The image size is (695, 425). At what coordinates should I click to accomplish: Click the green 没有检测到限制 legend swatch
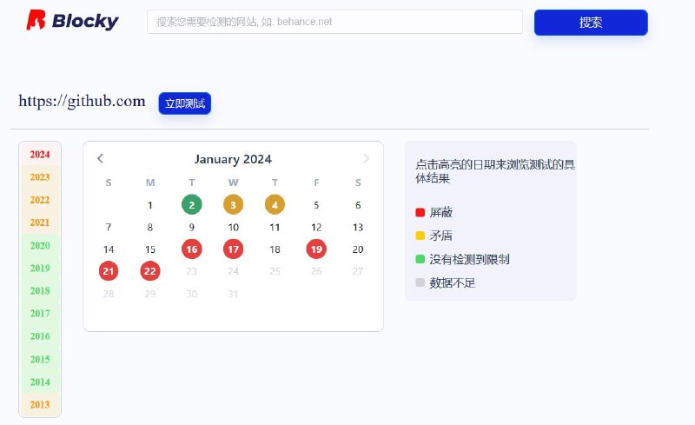coord(420,259)
